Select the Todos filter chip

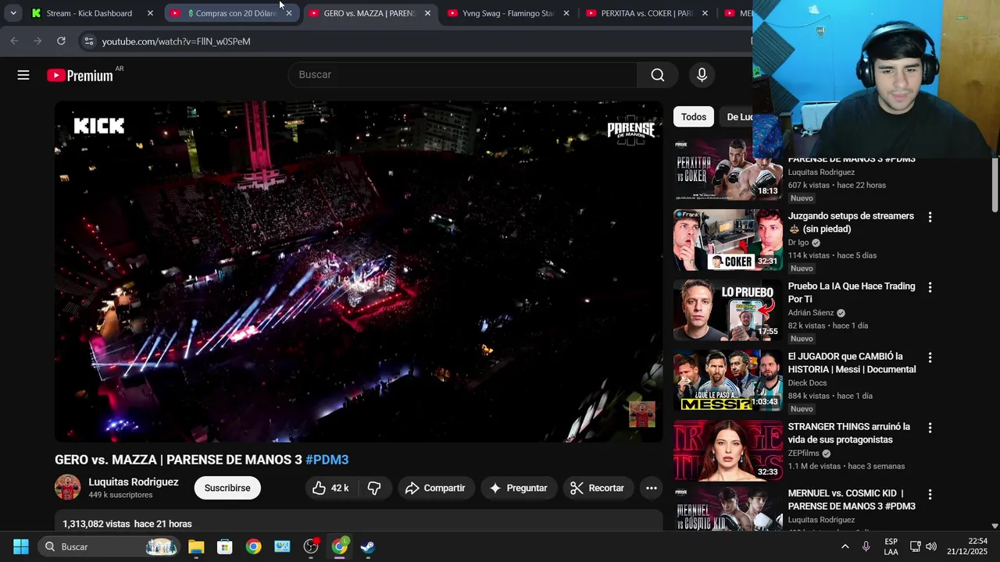coord(694,117)
